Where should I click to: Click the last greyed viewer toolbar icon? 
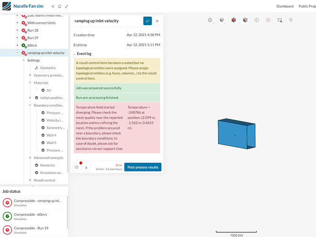(x=291, y=20)
